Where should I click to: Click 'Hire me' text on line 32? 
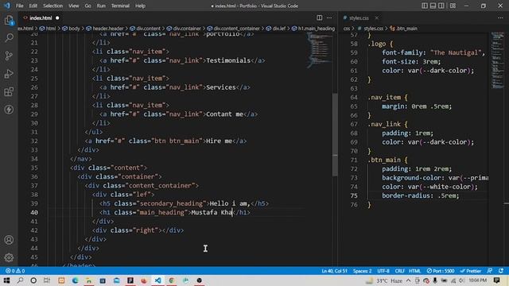(220, 141)
